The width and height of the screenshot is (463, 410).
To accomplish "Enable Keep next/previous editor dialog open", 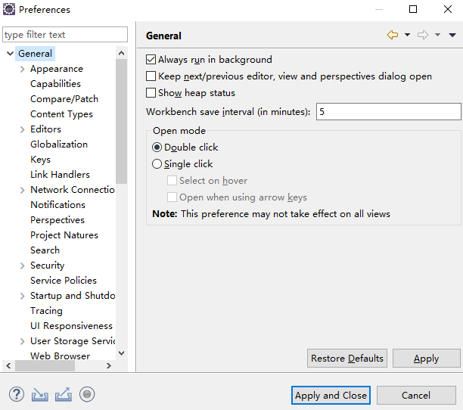I will [x=151, y=76].
